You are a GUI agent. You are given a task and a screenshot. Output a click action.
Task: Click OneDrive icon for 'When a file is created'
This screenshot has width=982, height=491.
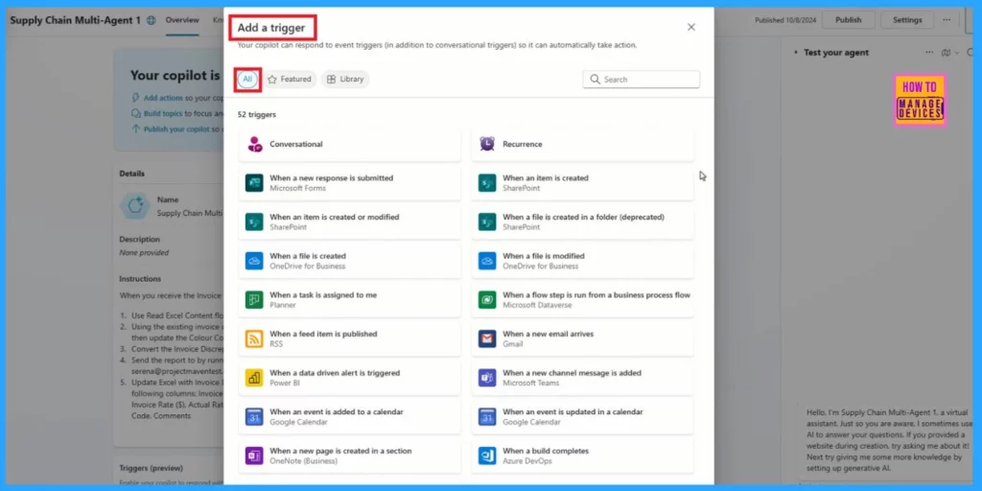(x=254, y=261)
